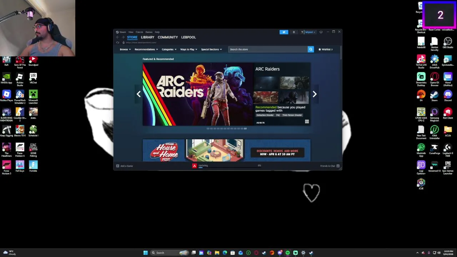Open the Friends menu in Steam

pos(139,32)
